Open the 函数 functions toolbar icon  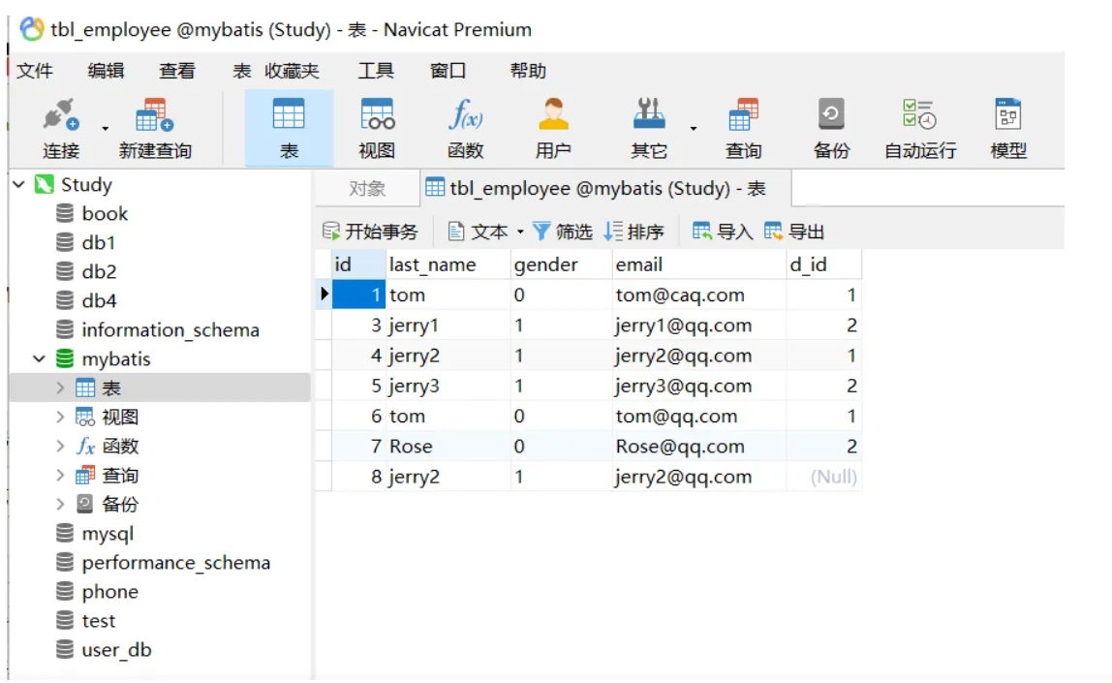[465, 129]
